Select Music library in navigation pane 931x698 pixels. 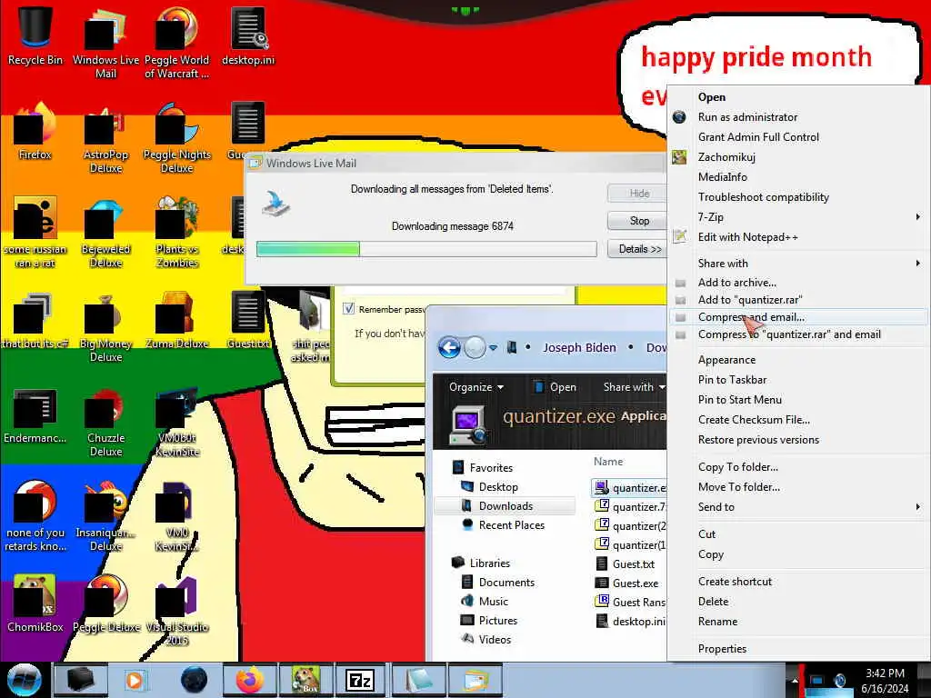pos(493,602)
